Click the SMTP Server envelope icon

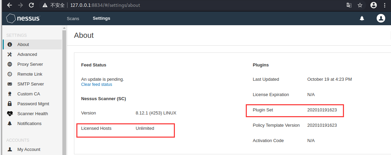(x=10, y=84)
